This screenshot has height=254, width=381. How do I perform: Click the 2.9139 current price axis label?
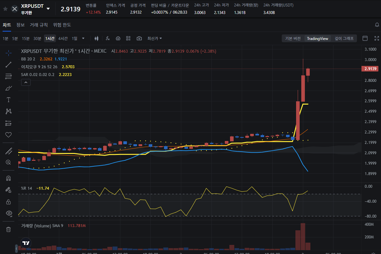(370, 69)
